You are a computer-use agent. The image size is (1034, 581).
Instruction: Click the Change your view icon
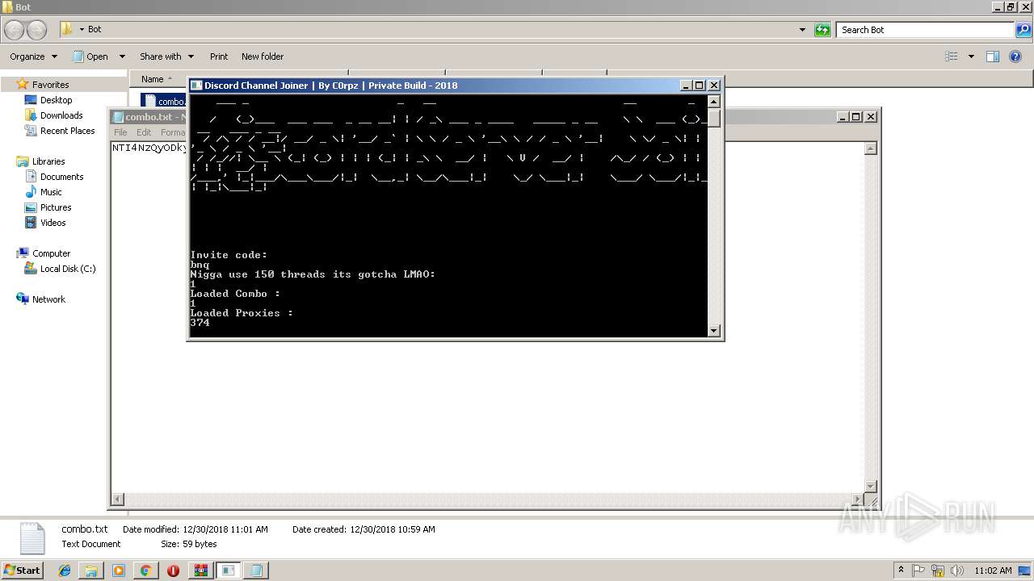coord(952,56)
